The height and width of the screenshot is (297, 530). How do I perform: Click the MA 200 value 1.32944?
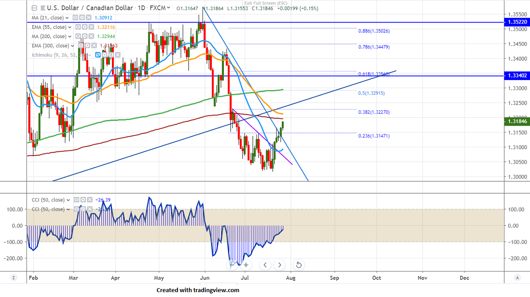(x=106, y=36)
